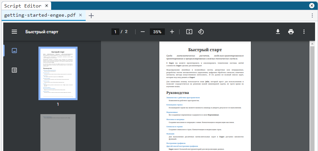Add a new tab with plus icon
The height and width of the screenshot is (151, 318).
tap(91, 15)
